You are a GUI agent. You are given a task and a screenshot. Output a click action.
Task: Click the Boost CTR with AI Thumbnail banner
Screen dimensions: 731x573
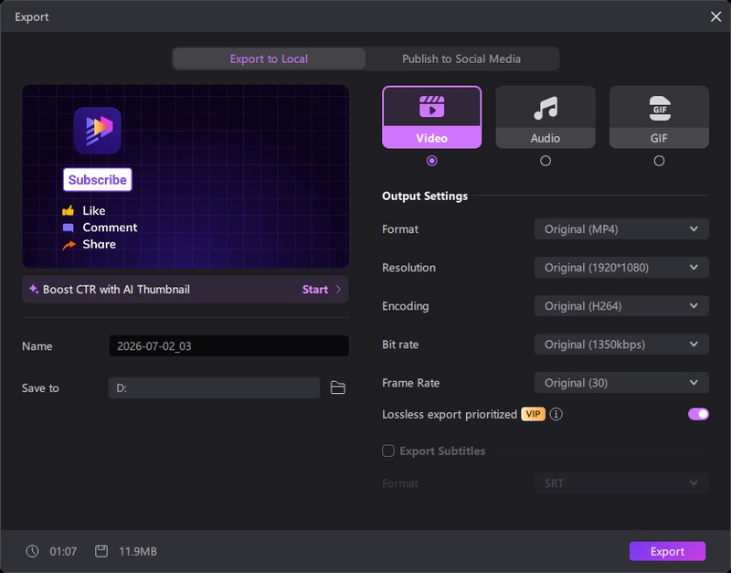click(185, 289)
